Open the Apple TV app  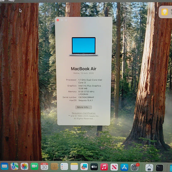[x=94, y=167]
